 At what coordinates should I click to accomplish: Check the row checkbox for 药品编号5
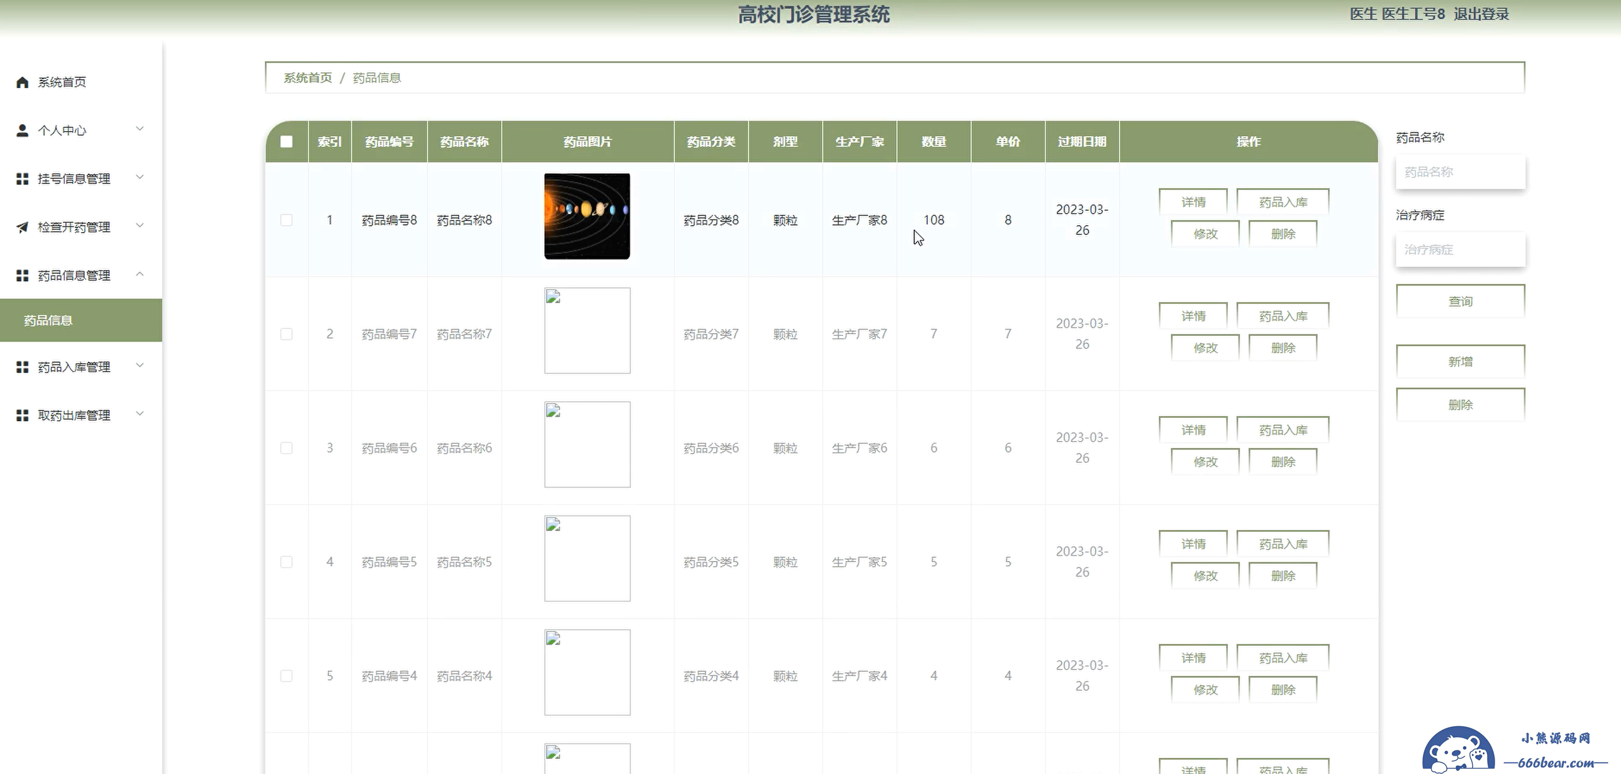tap(286, 562)
